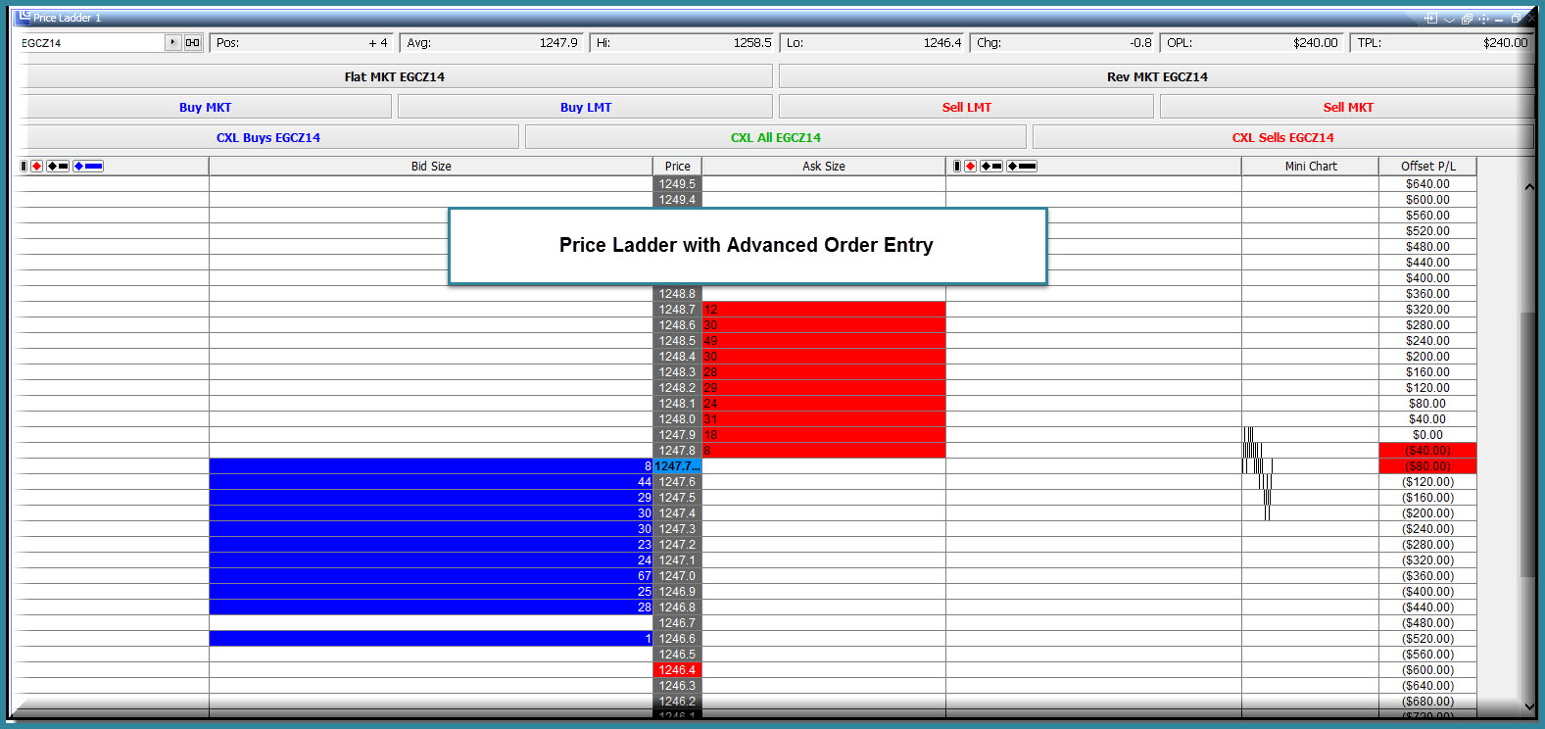Click the ask size 49 cell at 1248.5
Viewport: 1545px width, 729px height.
[824, 341]
